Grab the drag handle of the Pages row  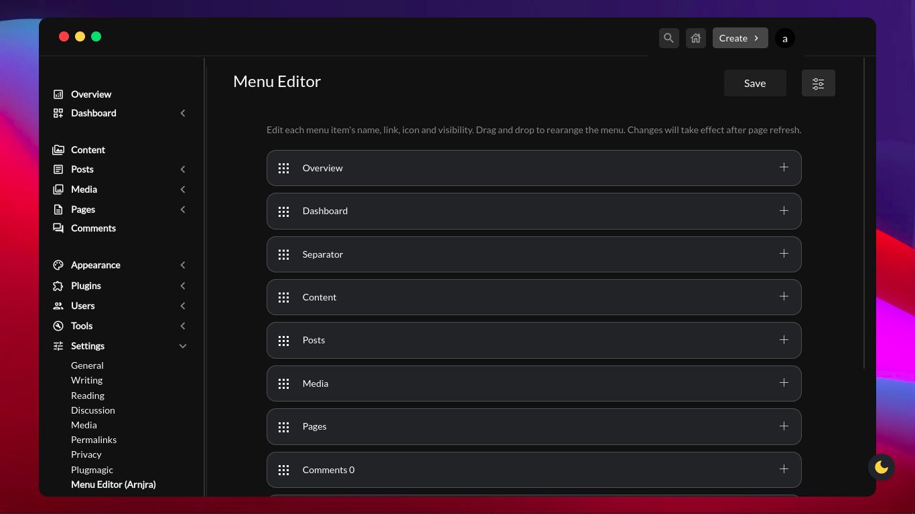click(x=284, y=427)
